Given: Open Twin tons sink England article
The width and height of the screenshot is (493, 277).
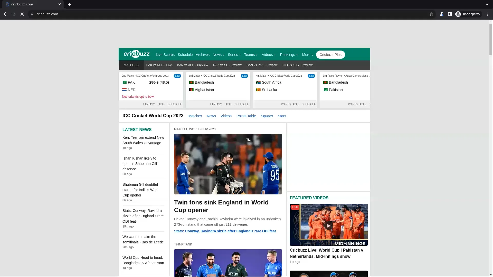Looking at the screenshot, I should coord(221,206).
